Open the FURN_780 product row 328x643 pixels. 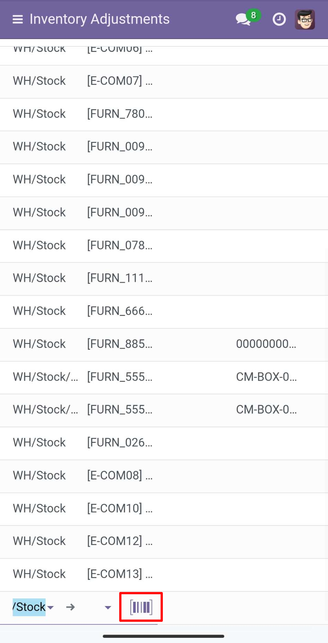(164, 114)
